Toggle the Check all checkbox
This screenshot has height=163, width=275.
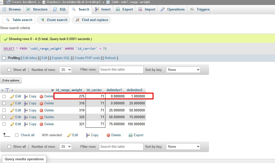[x=17, y=135]
